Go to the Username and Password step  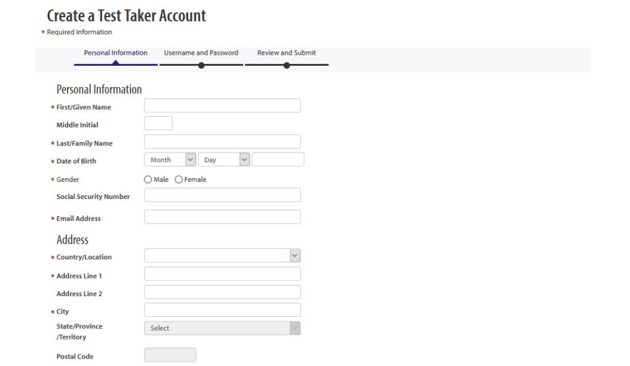201,53
